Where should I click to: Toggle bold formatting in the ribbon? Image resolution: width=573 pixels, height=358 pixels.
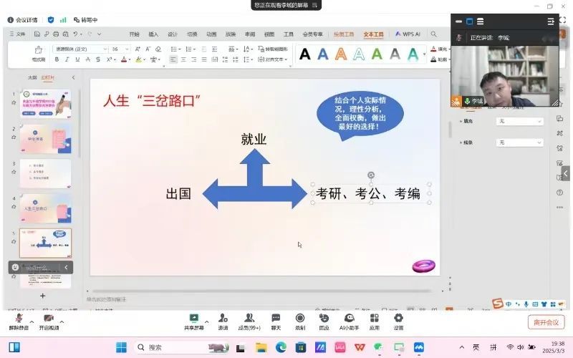(57, 59)
